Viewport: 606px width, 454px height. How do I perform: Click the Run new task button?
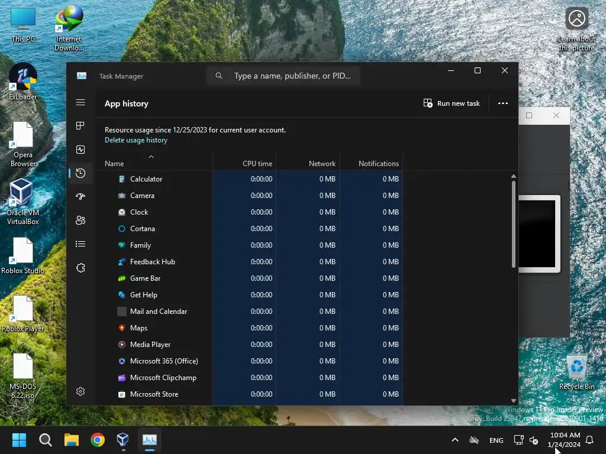click(x=452, y=103)
